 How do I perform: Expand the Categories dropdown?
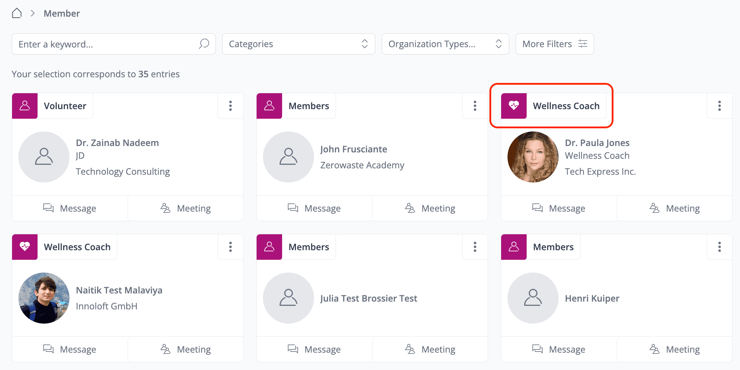pyautogui.click(x=298, y=44)
